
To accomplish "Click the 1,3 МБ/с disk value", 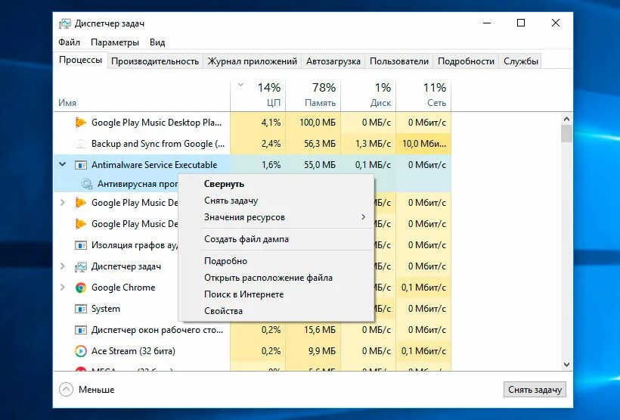I will coord(373,144).
